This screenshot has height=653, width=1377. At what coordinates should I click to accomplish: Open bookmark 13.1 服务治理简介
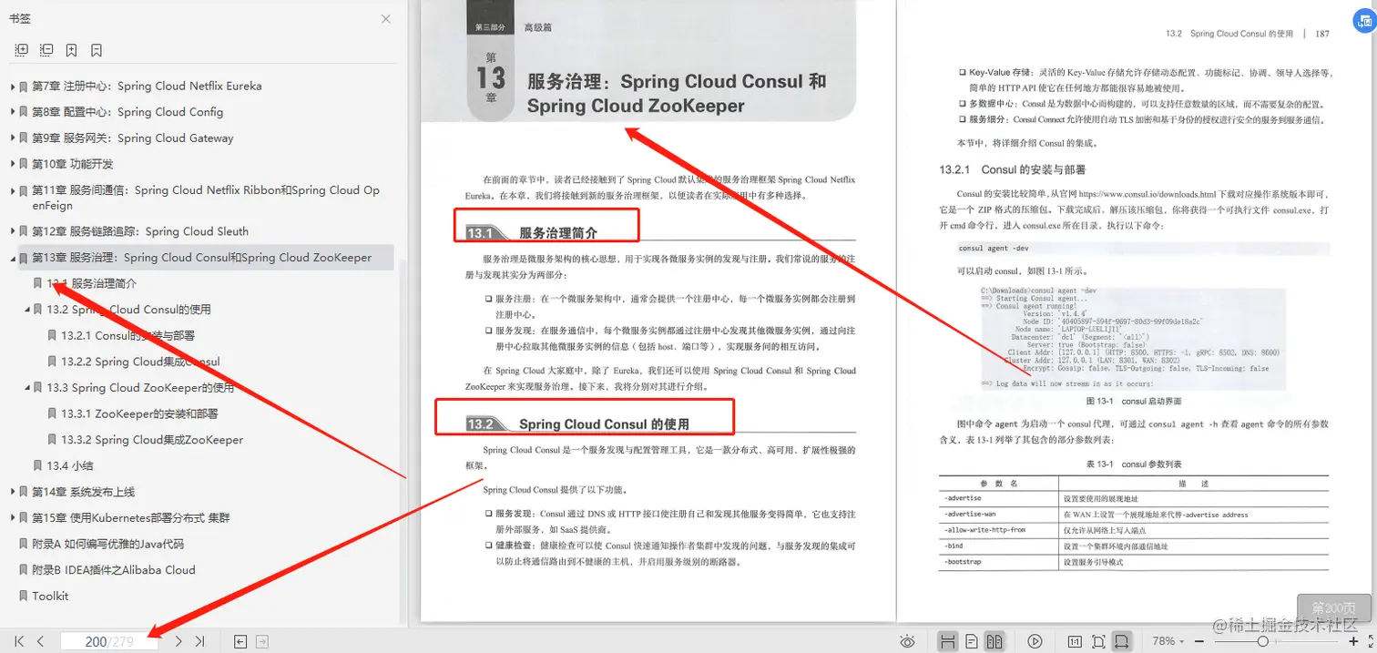pyautogui.click(x=92, y=283)
